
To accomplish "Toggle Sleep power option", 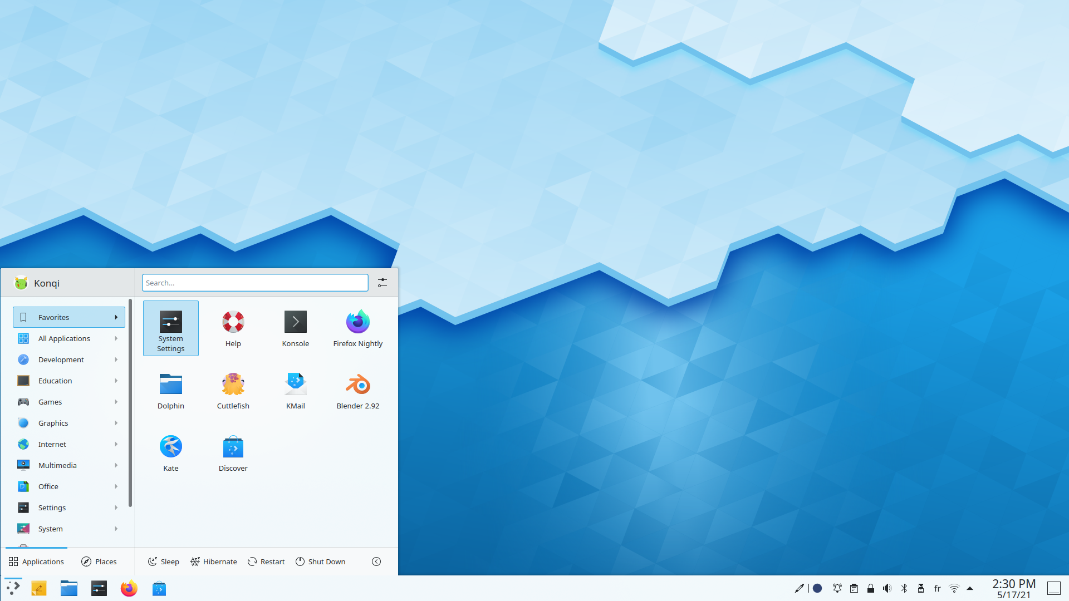I will [x=162, y=561].
